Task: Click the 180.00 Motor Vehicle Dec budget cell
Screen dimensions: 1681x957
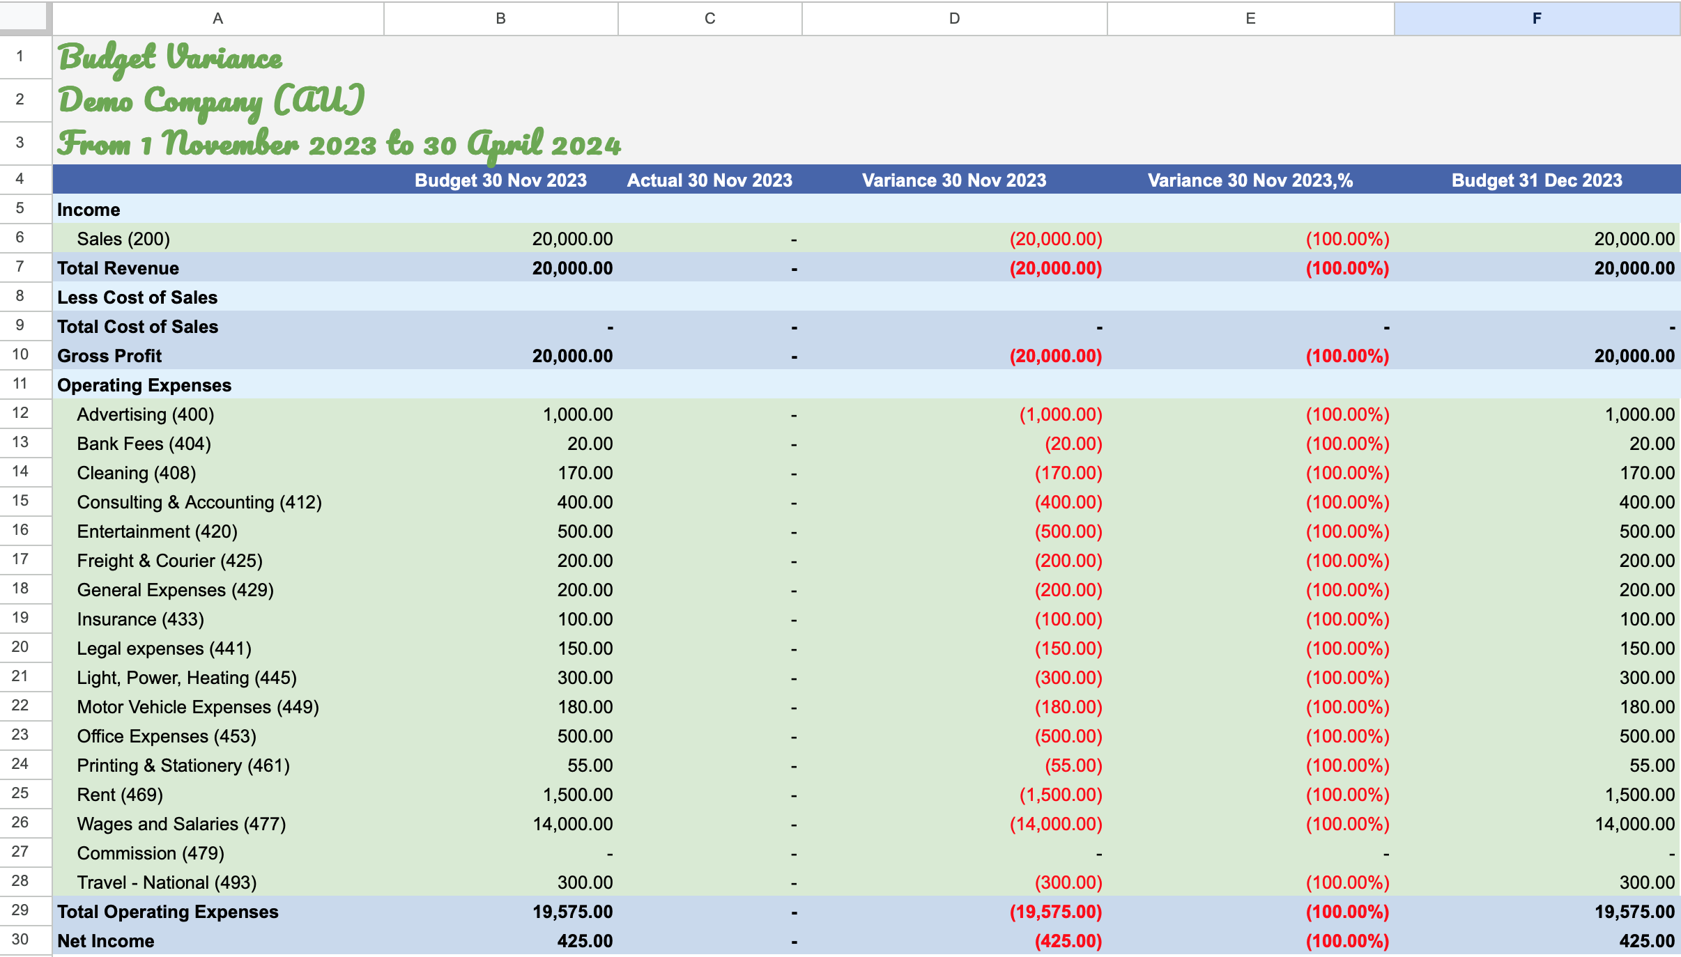Action: tap(1537, 707)
